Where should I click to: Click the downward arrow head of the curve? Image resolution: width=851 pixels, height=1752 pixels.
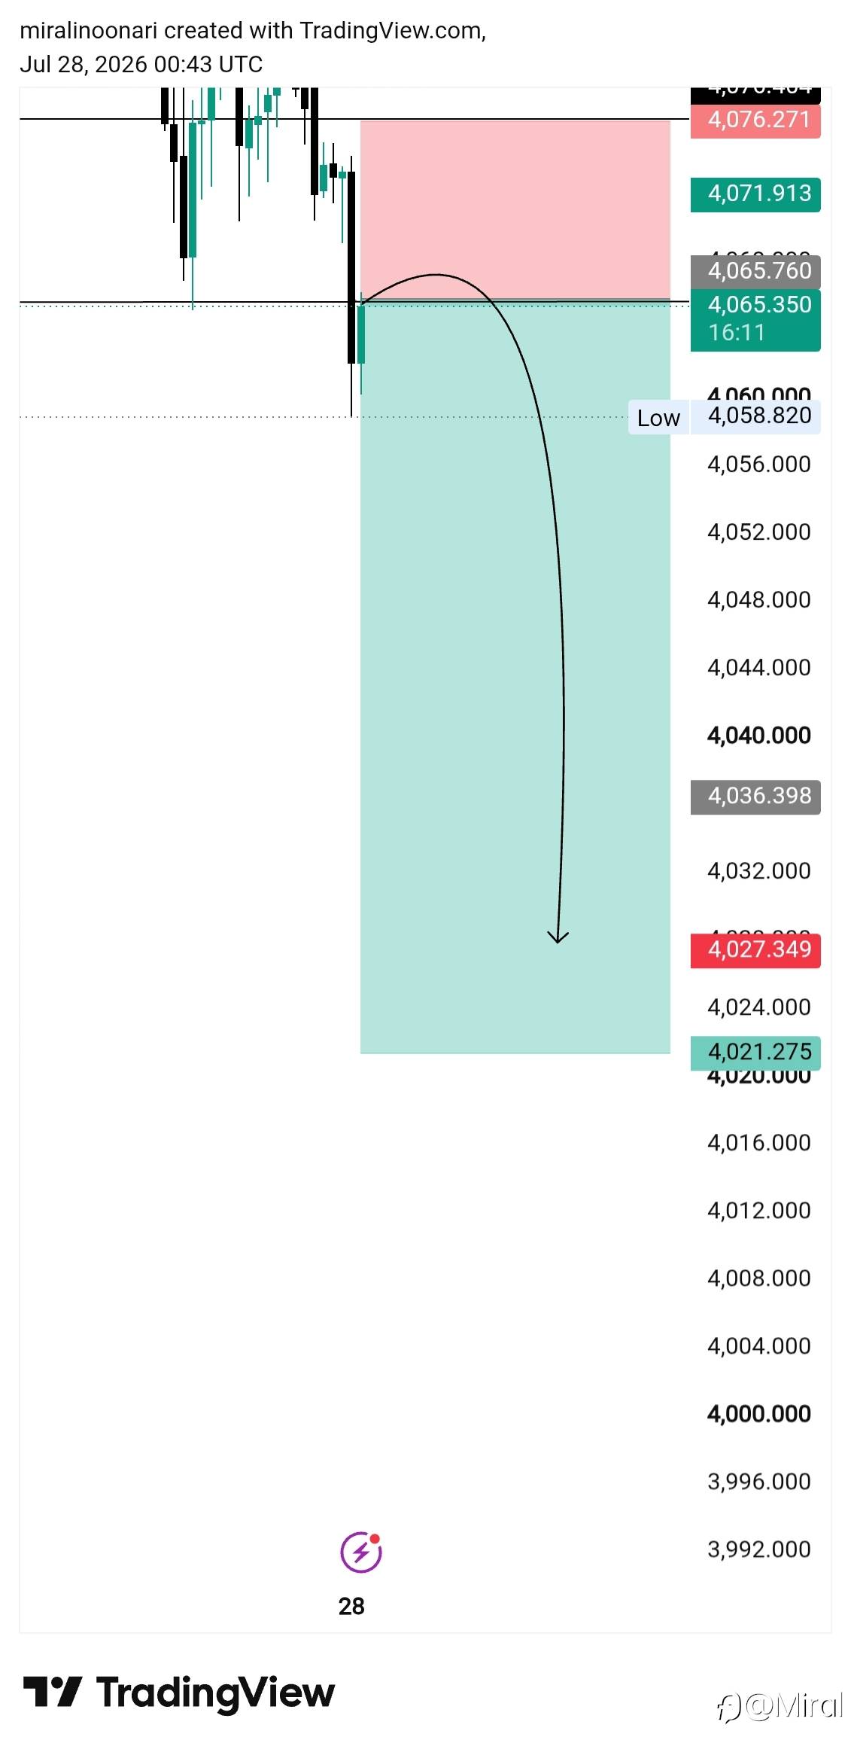coord(558,937)
